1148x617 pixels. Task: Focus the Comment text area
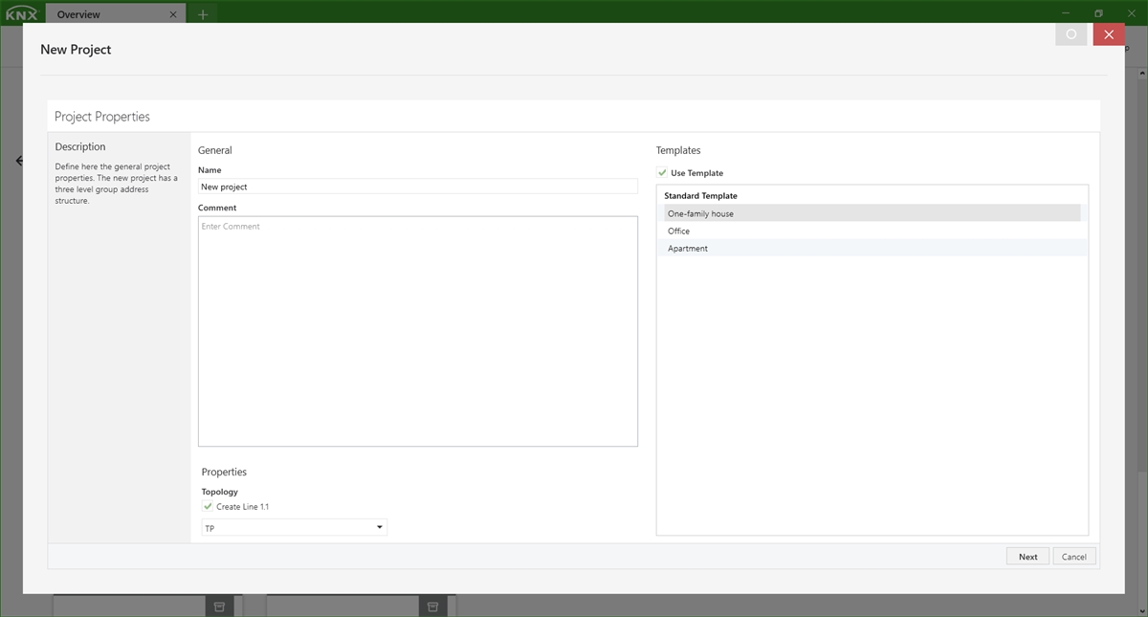(418, 331)
